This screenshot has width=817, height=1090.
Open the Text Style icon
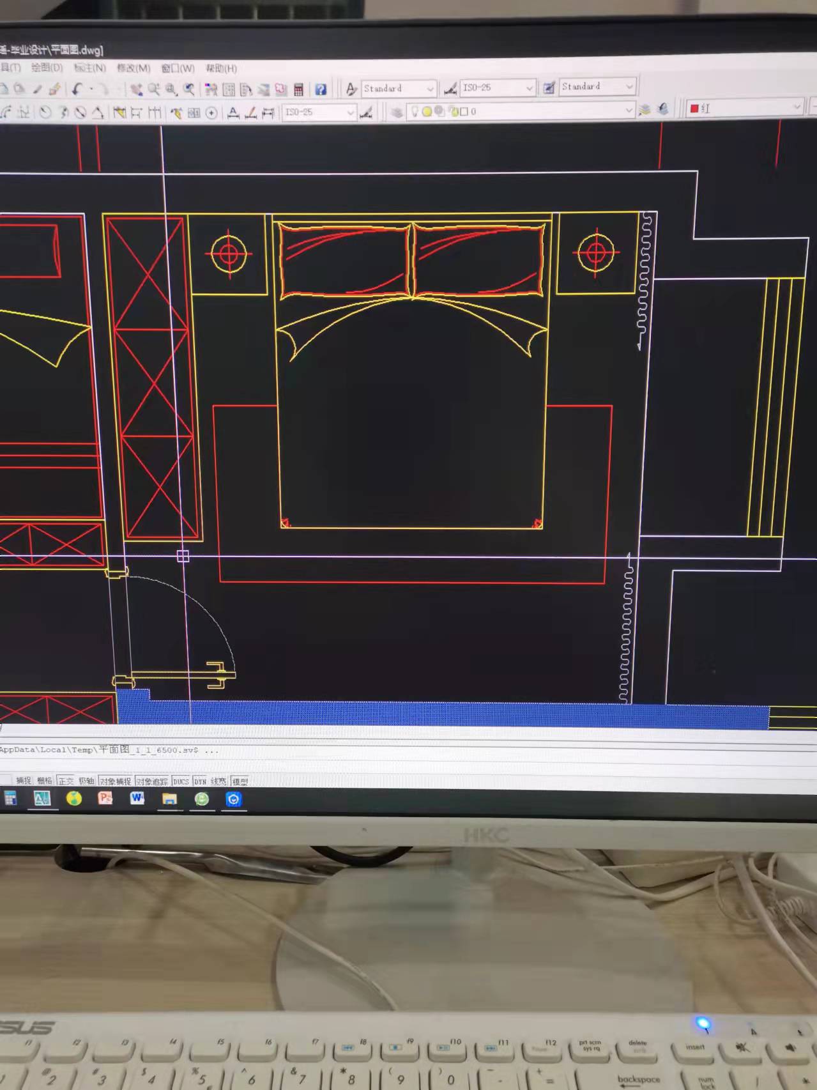[351, 89]
